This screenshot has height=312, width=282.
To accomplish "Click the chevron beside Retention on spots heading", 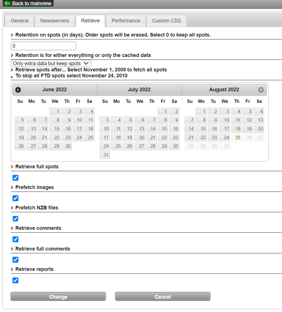I will (x=12, y=35).
